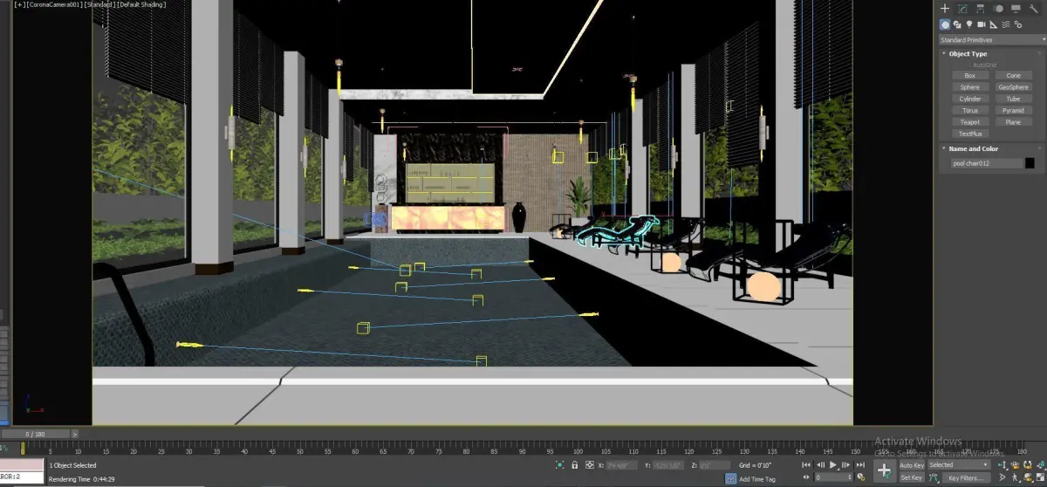This screenshot has width=1047, height=487.
Task: Open the Display command panel tab
Action: (x=1016, y=9)
